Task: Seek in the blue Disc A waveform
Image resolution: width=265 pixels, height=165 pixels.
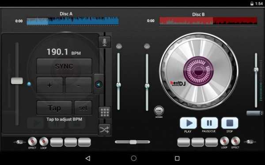Action: tap(73, 21)
